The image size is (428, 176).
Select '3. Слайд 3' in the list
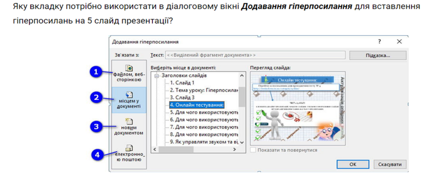(x=182, y=97)
